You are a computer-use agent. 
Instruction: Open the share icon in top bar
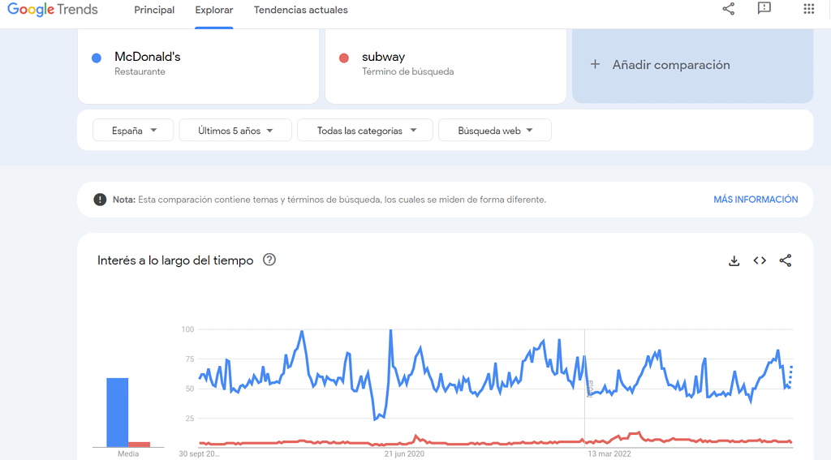[729, 8]
